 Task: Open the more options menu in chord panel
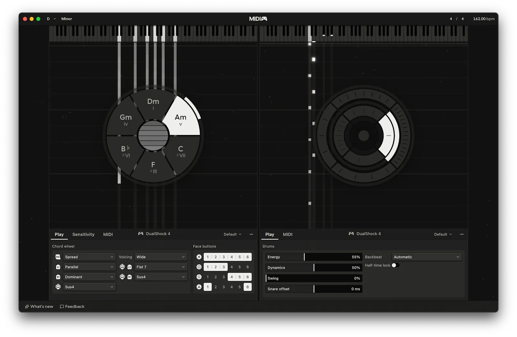coord(251,234)
